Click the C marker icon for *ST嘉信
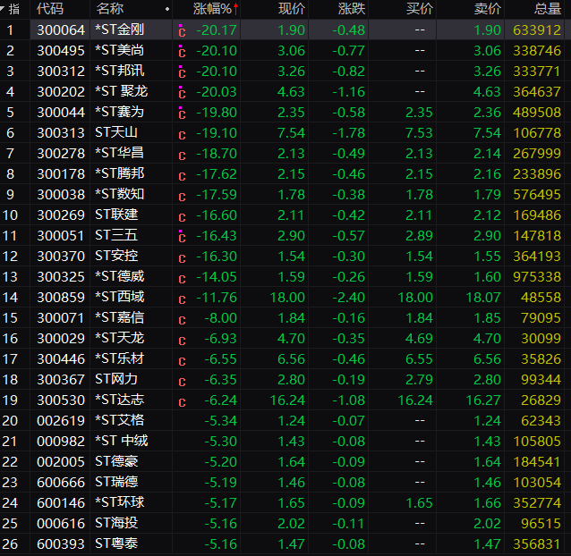 pyautogui.click(x=182, y=318)
